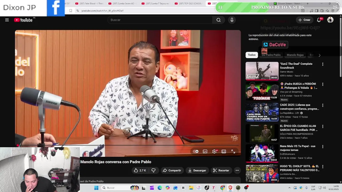Image resolution: width=342 pixels, height=192 pixels.
Task: Open EL ÉPICO DÍA CUANDO ALAN GARCIA title
Action: pyautogui.click(x=299, y=128)
